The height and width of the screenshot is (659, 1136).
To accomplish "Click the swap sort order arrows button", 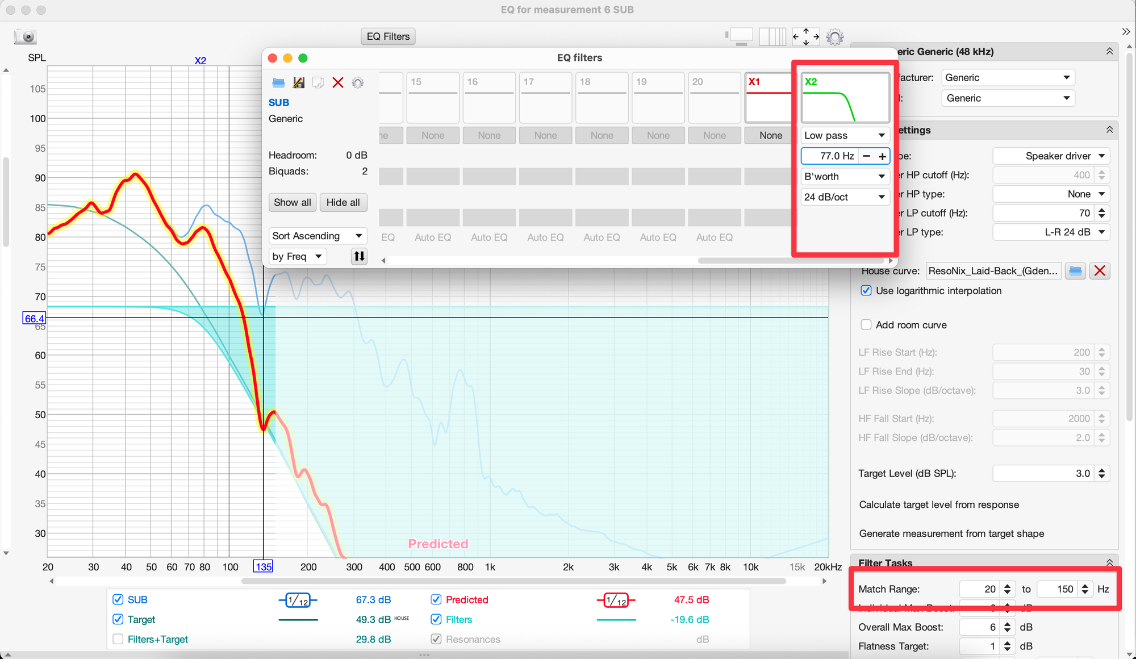I will [359, 256].
